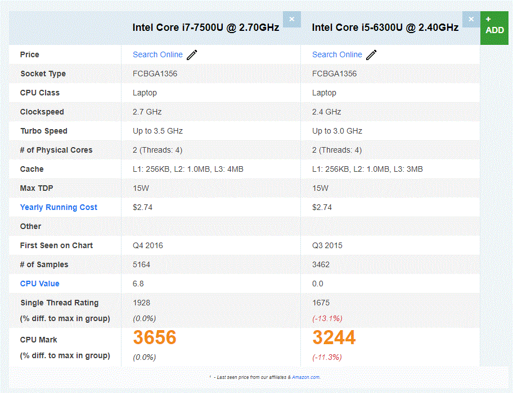Image resolution: width=513 pixels, height=393 pixels.
Task: Edit price with pencil icon for i7-7500U
Action: tap(192, 55)
